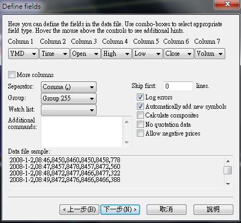Go back with the 上一步(B) button
241x223 pixels.
(79, 209)
